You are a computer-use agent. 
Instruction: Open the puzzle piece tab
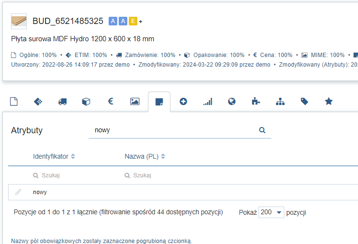tap(256, 102)
